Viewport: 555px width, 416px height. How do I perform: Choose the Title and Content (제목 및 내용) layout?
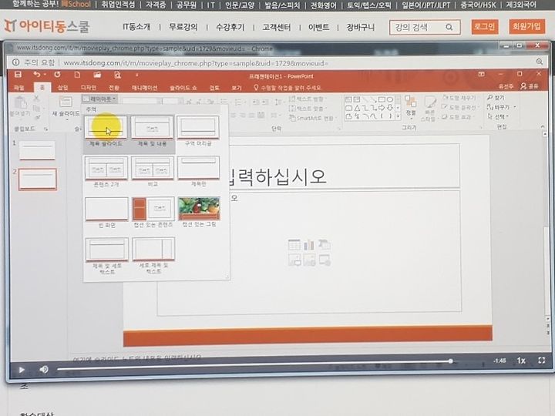point(152,131)
